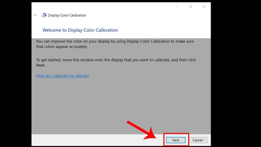Open the 'How do I calibrate my display?' link

63,76
